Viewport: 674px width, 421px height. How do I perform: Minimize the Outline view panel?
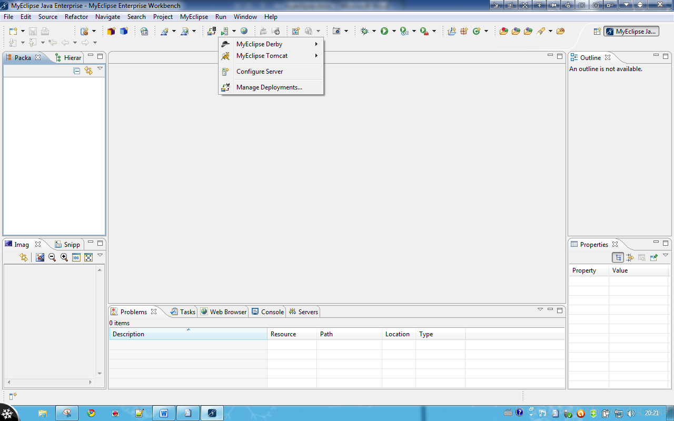[x=656, y=55]
